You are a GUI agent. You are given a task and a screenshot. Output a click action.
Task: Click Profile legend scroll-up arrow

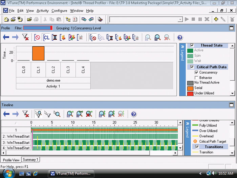click(x=232, y=46)
